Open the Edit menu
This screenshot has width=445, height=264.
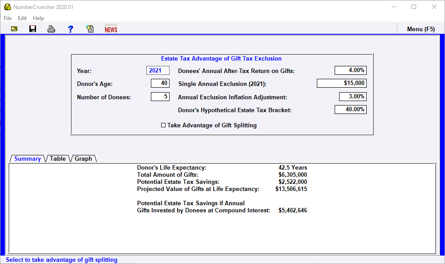pos(22,18)
